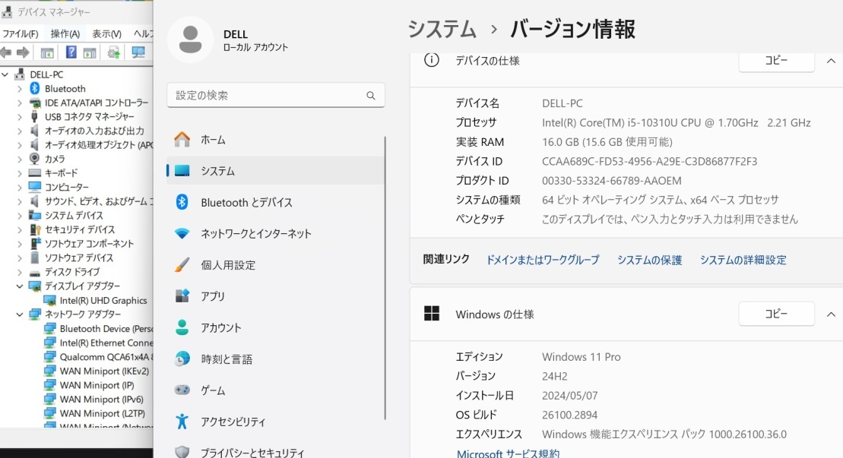Viewport: 843px width, 458px height.
Task: Open Bluetooth とデバイス settings
Action: point(275,203)
